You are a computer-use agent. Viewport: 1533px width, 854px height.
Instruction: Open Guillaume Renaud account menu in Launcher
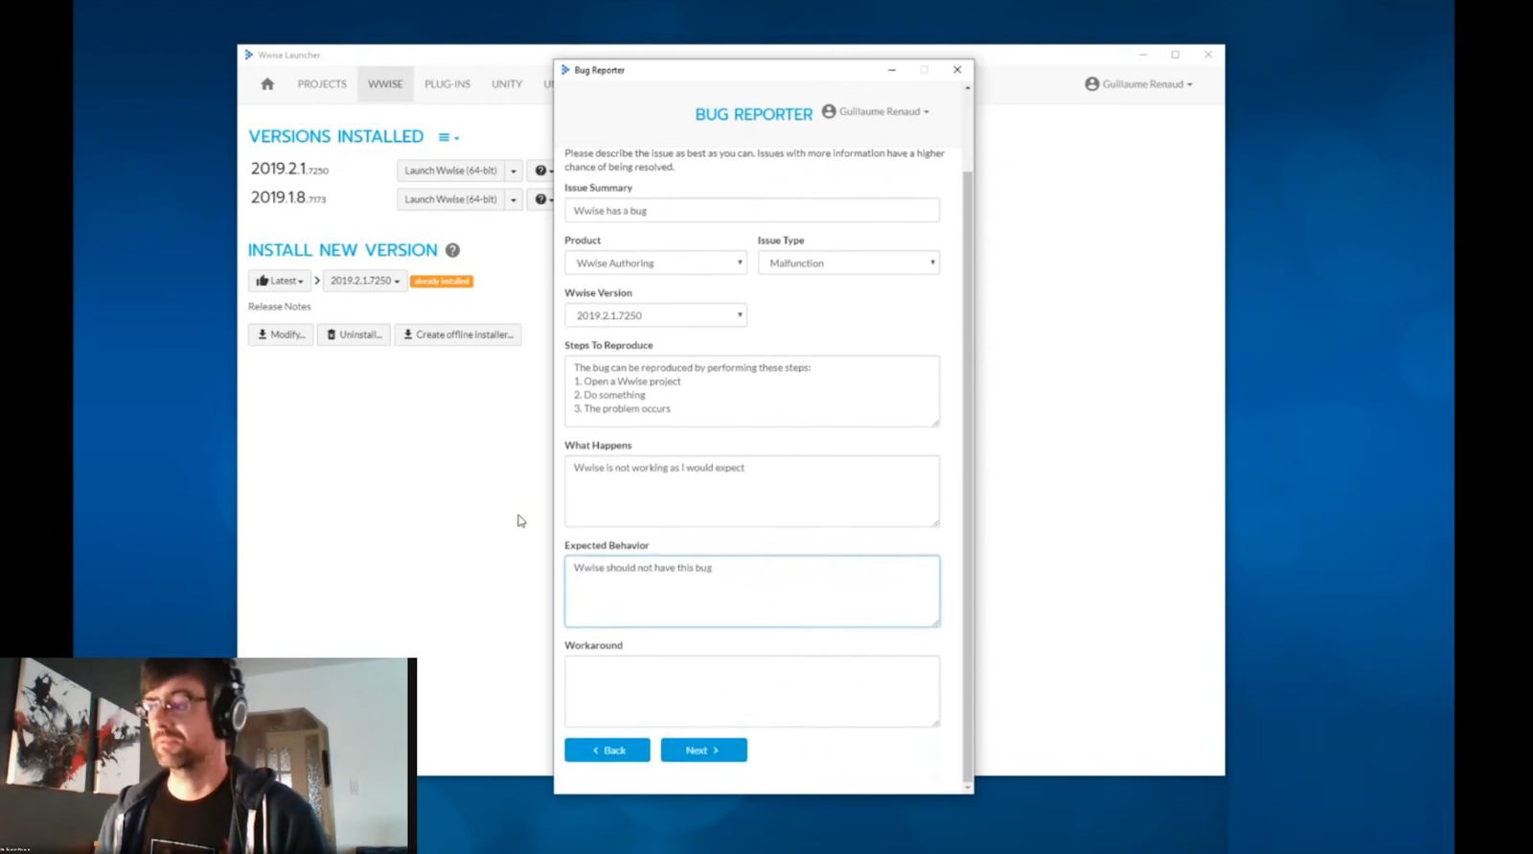click(x=1139, y=84)
